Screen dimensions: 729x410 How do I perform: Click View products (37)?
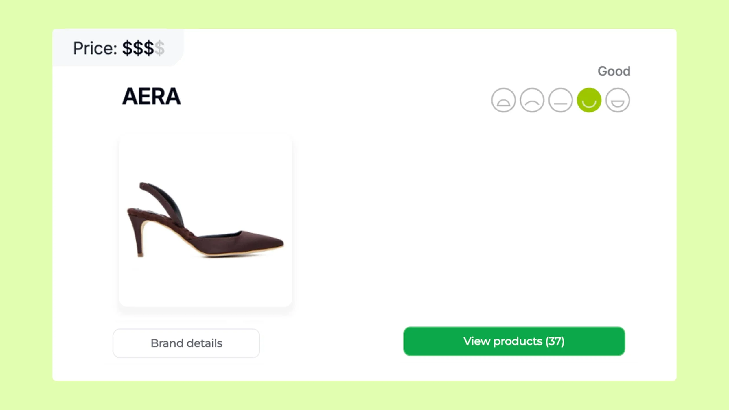coord(514,341)
